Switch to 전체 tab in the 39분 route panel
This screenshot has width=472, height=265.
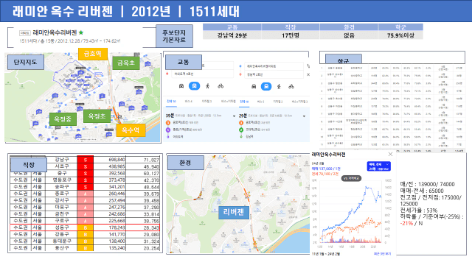pyautogui.click(x=171, y=102)
